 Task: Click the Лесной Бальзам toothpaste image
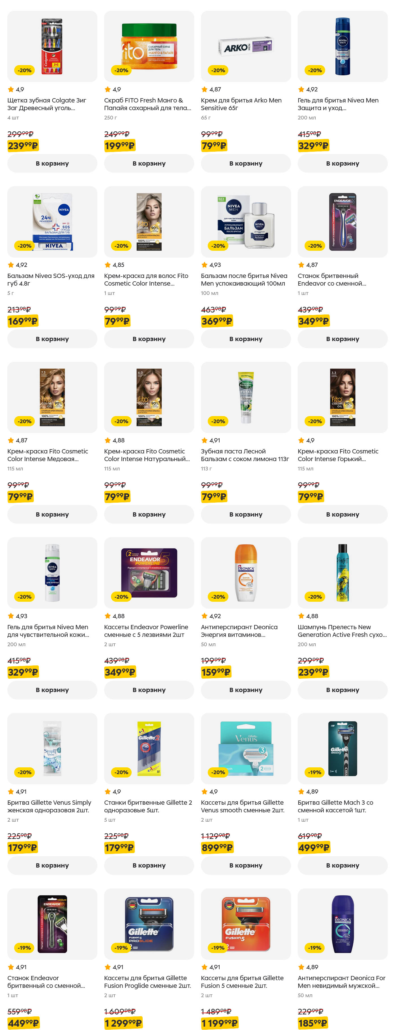[246, 397]
